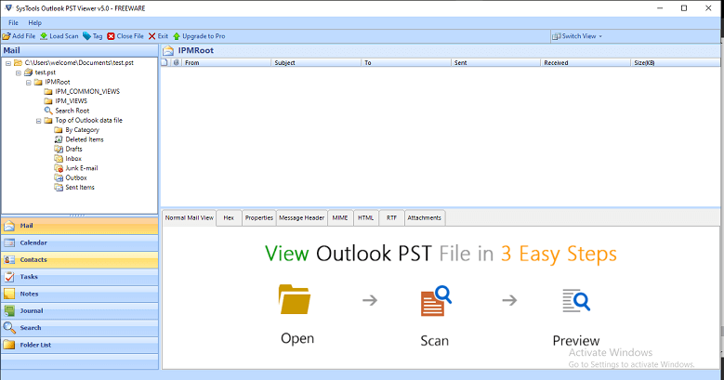
Task: Open the Contacts navigation pane button
Action: click(x=79, y=260)
